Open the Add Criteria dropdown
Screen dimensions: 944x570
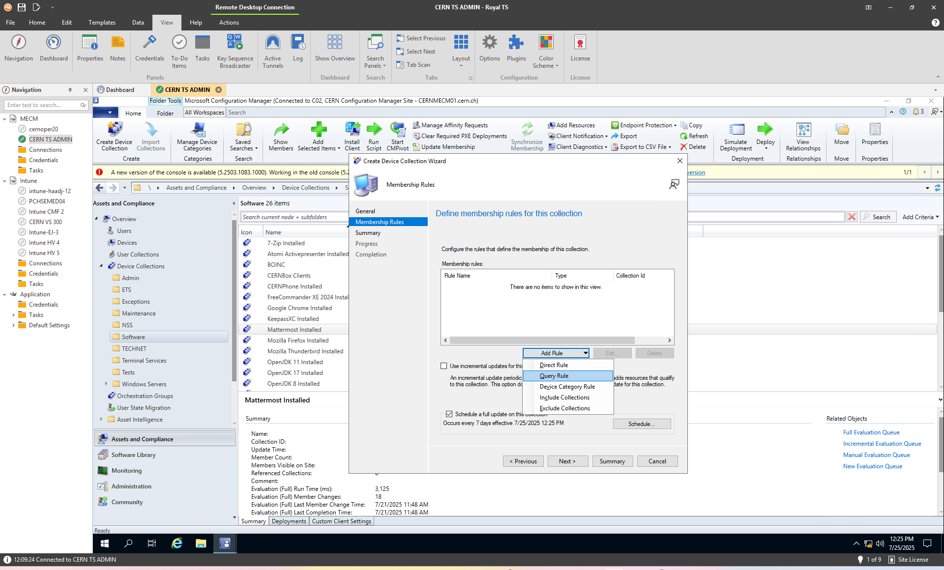pyautogui.click(x=920, y=217)
